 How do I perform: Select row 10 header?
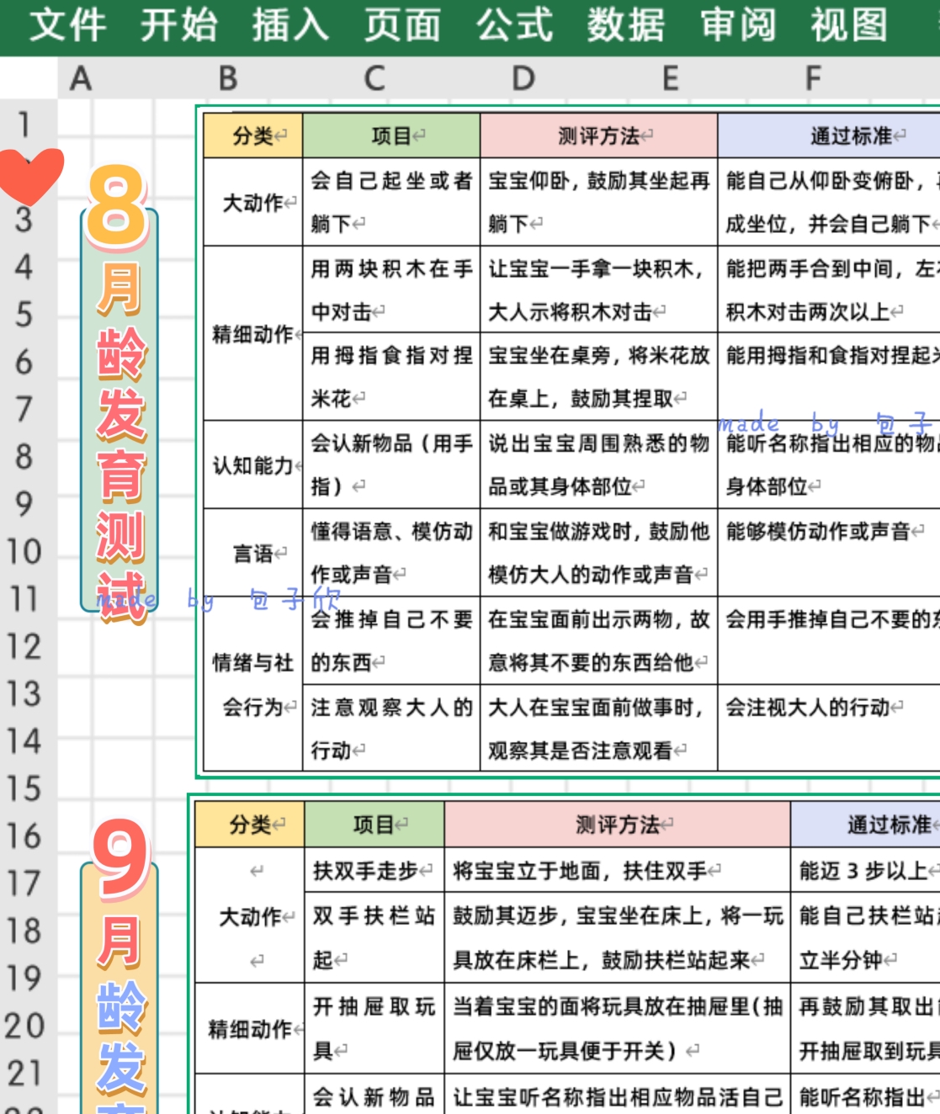coord(24,552)
